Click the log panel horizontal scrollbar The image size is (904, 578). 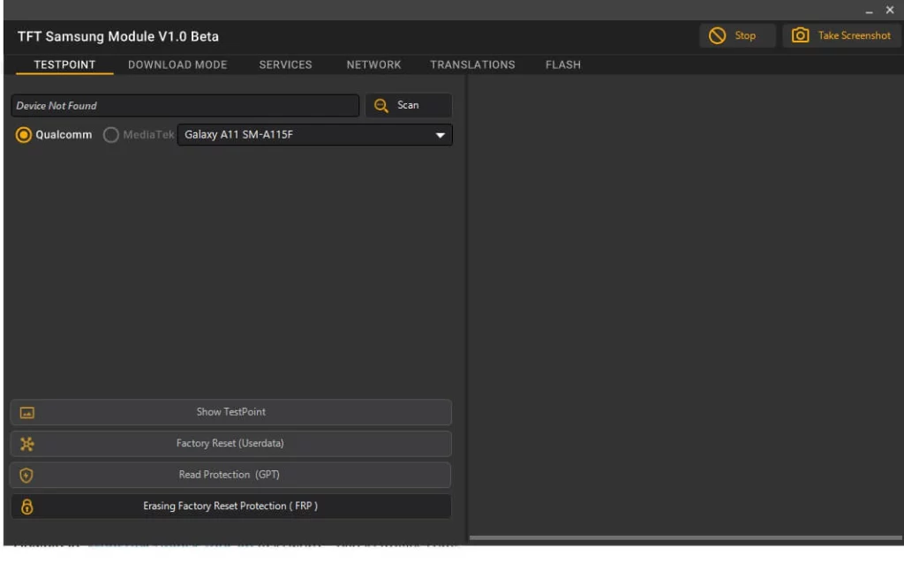coord(685,537)
